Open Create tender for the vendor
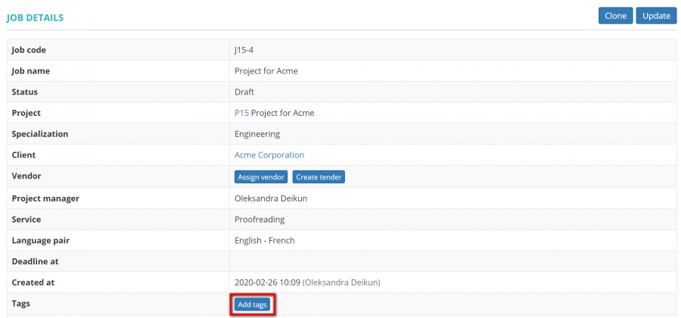681x318 pixels. point(319,177)
